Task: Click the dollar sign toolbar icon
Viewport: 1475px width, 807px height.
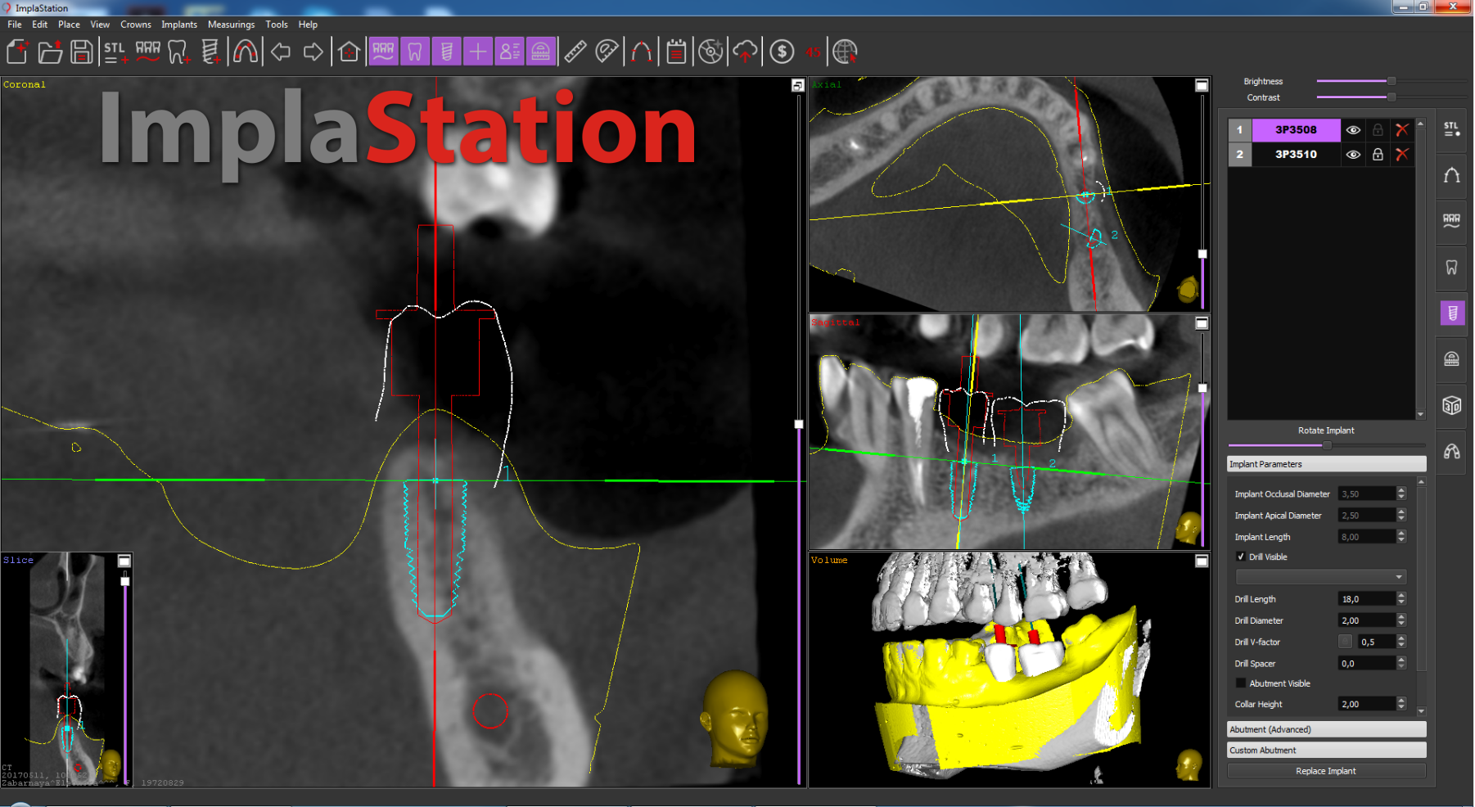Action: point(782,52)
